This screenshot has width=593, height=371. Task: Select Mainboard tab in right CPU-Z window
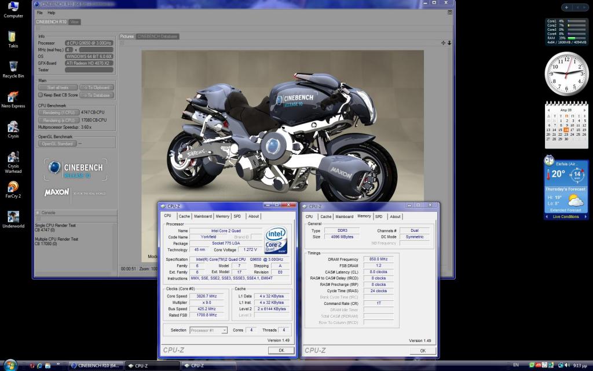(x=344, y=217)
